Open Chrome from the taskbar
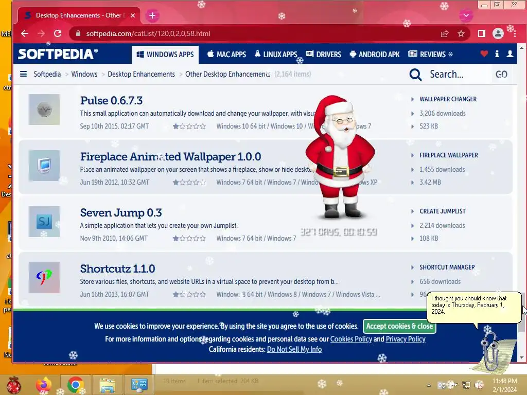The image size is (527, 395). pos(75,385)
